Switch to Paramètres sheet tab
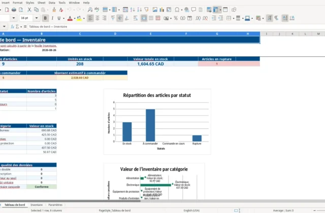 55,205
